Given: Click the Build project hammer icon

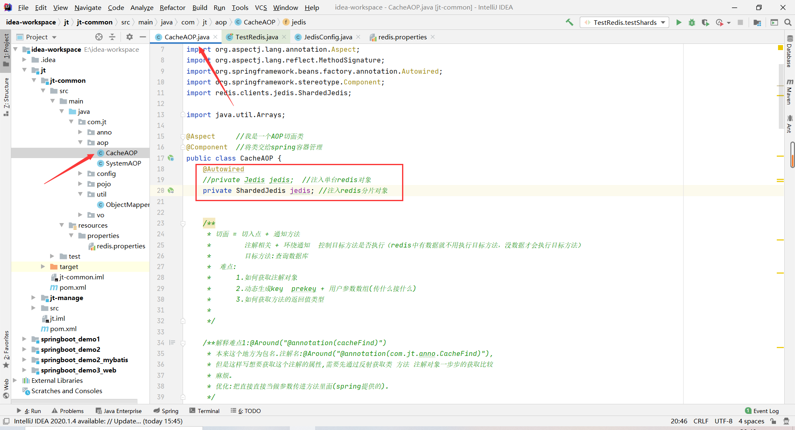Looking at the screenshot, I should click(569, 22).
